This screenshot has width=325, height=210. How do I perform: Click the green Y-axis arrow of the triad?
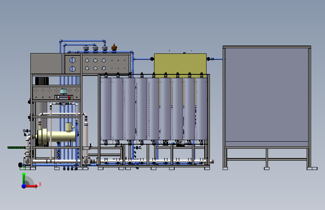pos(24,178)
